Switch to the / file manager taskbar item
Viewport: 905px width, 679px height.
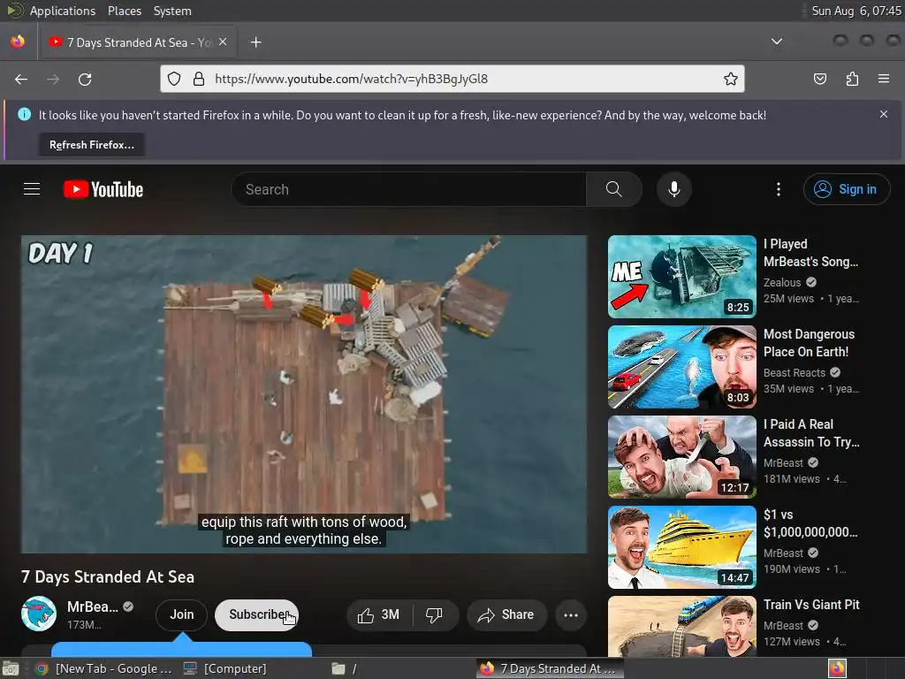coord(346,668)
